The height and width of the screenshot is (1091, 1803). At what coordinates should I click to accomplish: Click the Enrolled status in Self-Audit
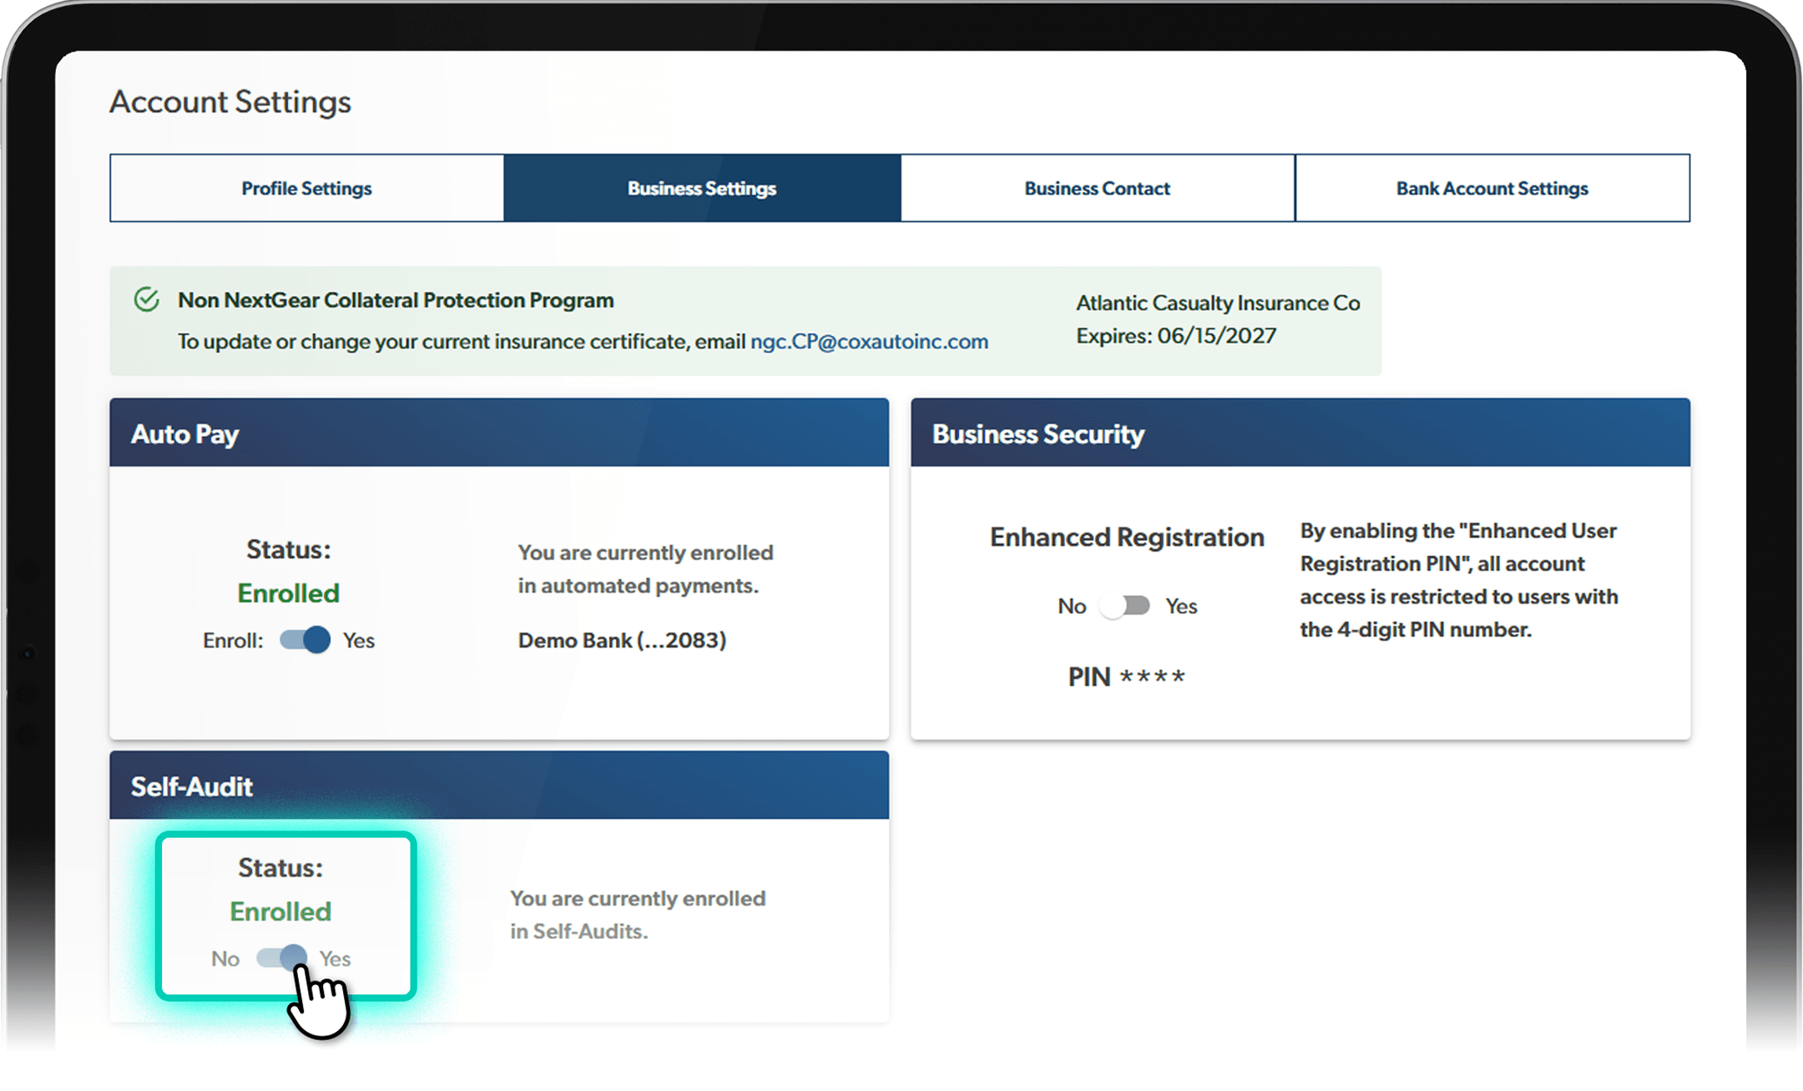(280, 911)
